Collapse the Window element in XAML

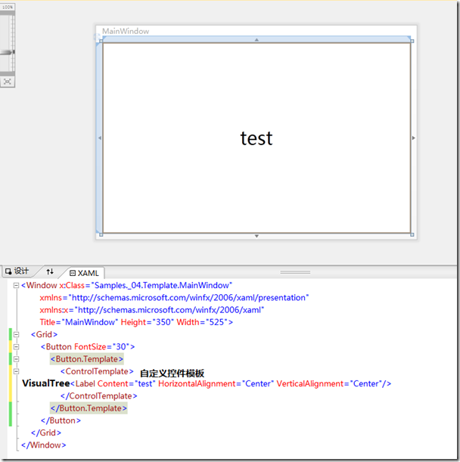[x=16, y=286]
